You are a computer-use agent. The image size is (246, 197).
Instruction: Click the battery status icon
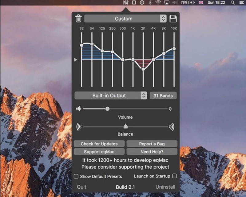pos(192,2)
